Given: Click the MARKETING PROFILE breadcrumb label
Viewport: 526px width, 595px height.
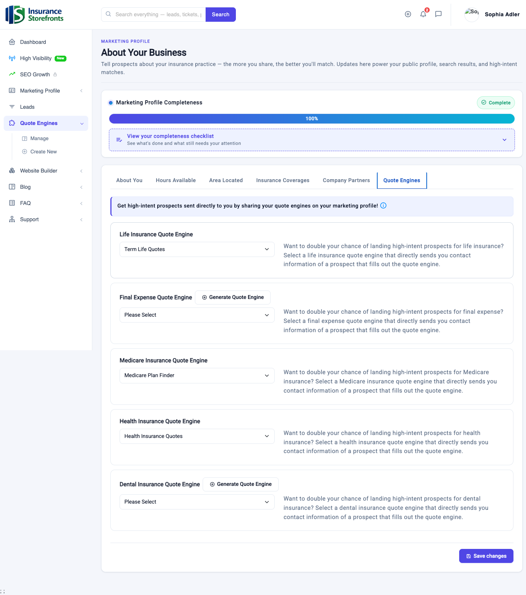Looking at the screenshot, I should tap(126, 41).
